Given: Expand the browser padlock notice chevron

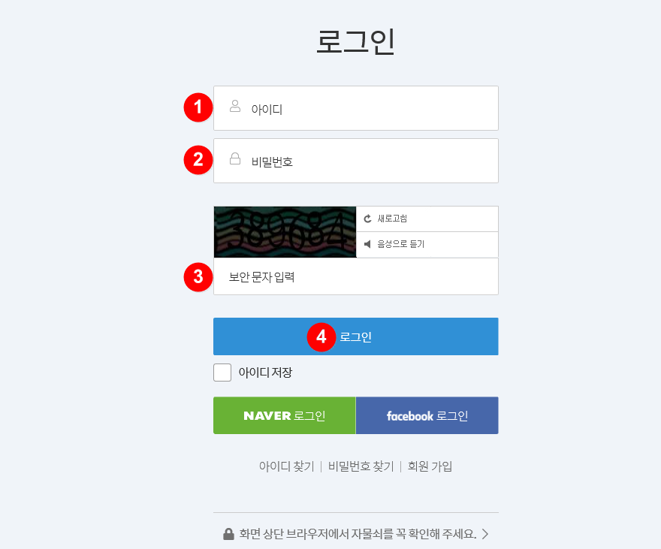Looking at the screenshot, I should [485, 534].
